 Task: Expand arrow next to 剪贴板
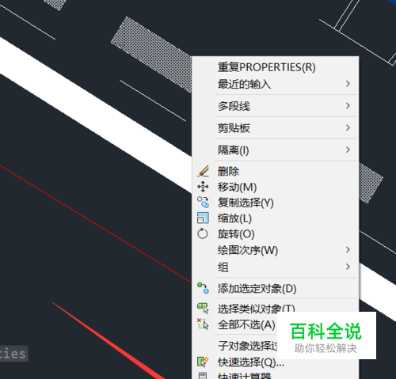click(x=348, y=127)
